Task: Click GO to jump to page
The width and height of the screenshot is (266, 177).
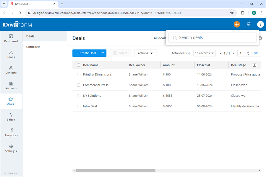Action: pos(256,53)
